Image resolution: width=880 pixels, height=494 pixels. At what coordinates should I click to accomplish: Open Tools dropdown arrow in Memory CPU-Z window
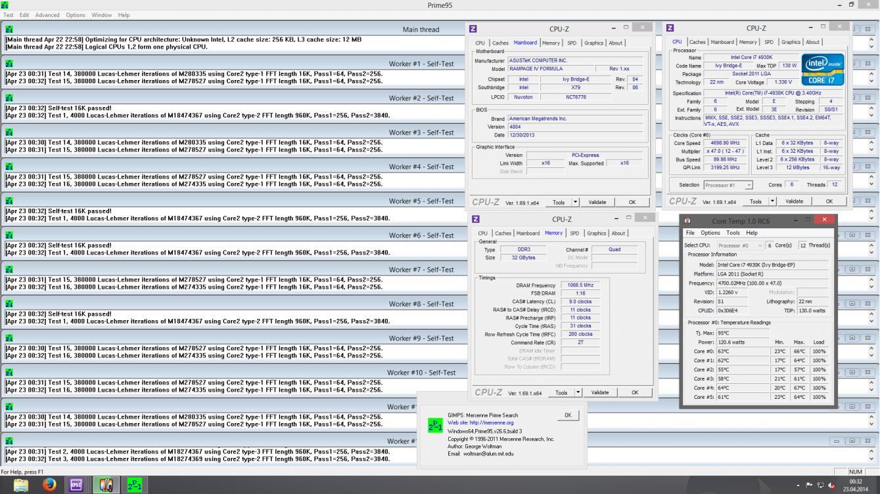pos(578,392)
